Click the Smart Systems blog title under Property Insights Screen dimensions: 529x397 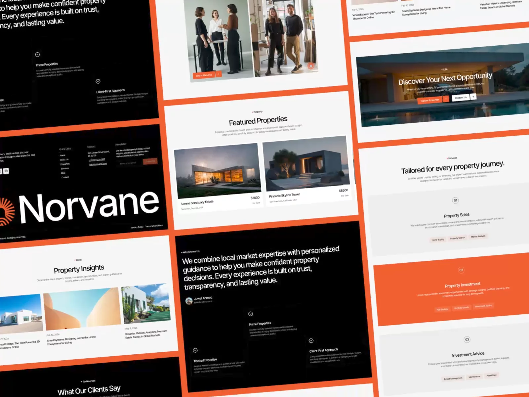point(71,340)
